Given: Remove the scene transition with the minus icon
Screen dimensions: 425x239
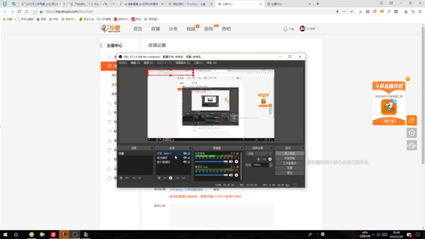Looking at the screenshot, I should pyautogui.click(x=264, y=159).
